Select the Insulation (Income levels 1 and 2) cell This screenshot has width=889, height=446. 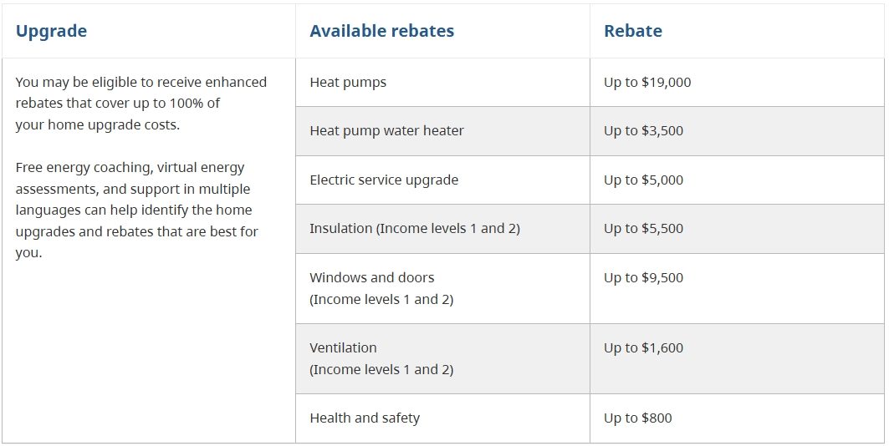(x=415, y=228)
